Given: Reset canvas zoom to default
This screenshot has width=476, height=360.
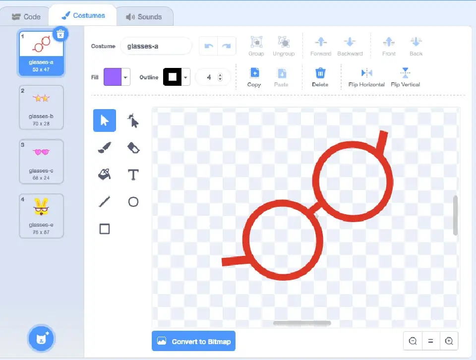Looking at the screenshot, I should (430, 341).
